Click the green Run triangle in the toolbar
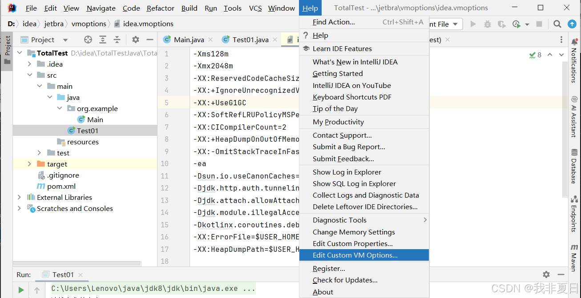The image size is (581, 298). tap(473, 24)
